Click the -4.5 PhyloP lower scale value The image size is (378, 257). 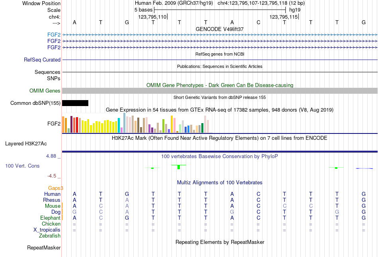(x=52, y=176)
